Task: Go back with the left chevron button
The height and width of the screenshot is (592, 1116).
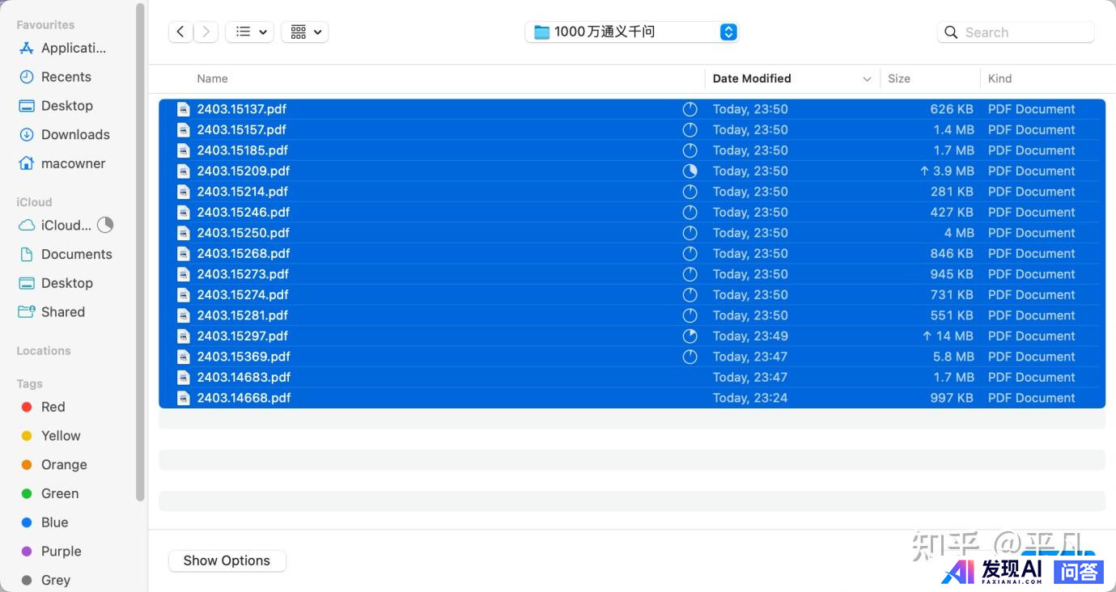Action: (x=180, y=32)
